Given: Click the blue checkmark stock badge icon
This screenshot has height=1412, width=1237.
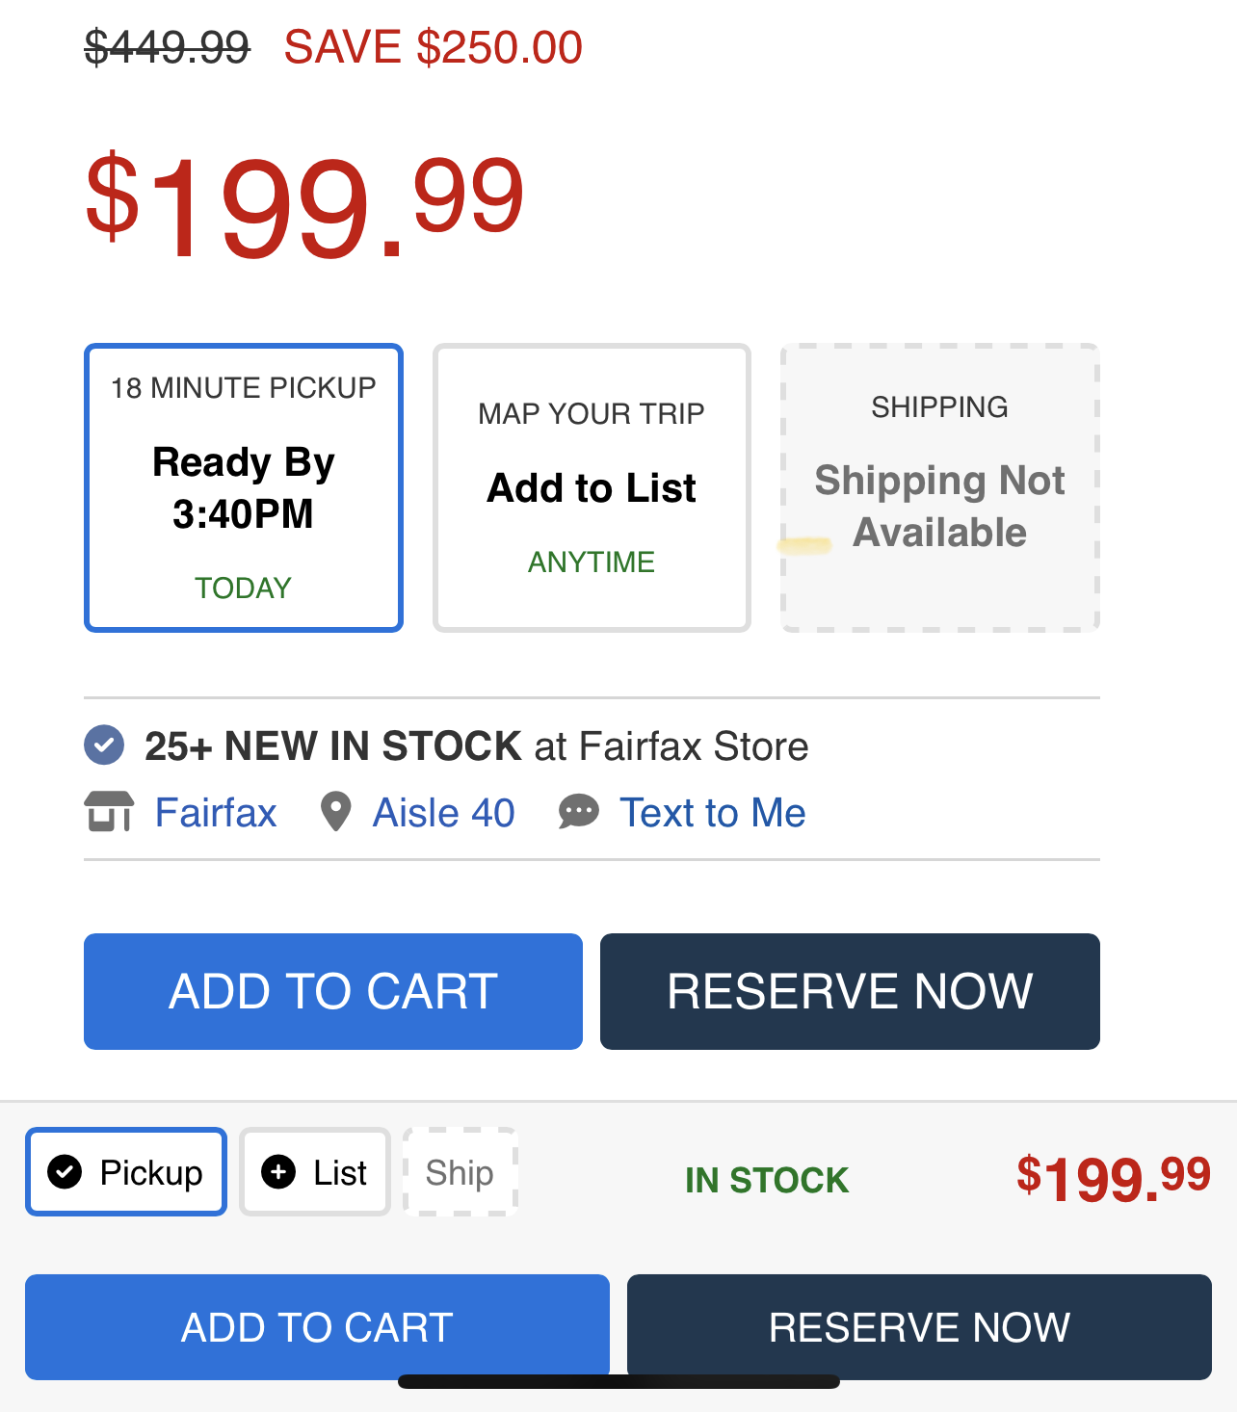Looking at the screenshot, I should tap(103, 744).
